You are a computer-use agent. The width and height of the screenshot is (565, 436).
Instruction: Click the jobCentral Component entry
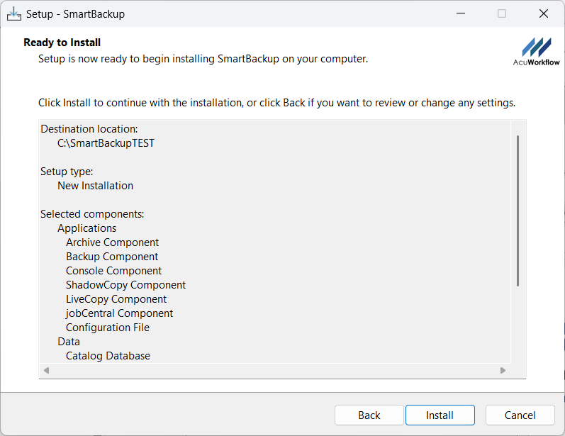pos(119,313)
